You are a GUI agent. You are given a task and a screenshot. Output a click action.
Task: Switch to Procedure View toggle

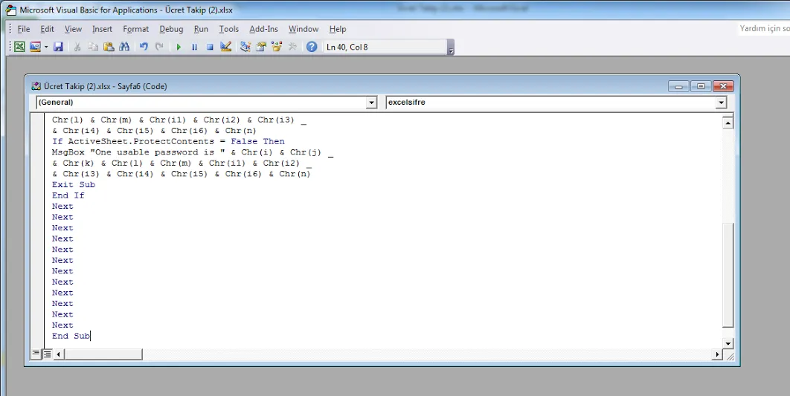[x=36, y=354]
